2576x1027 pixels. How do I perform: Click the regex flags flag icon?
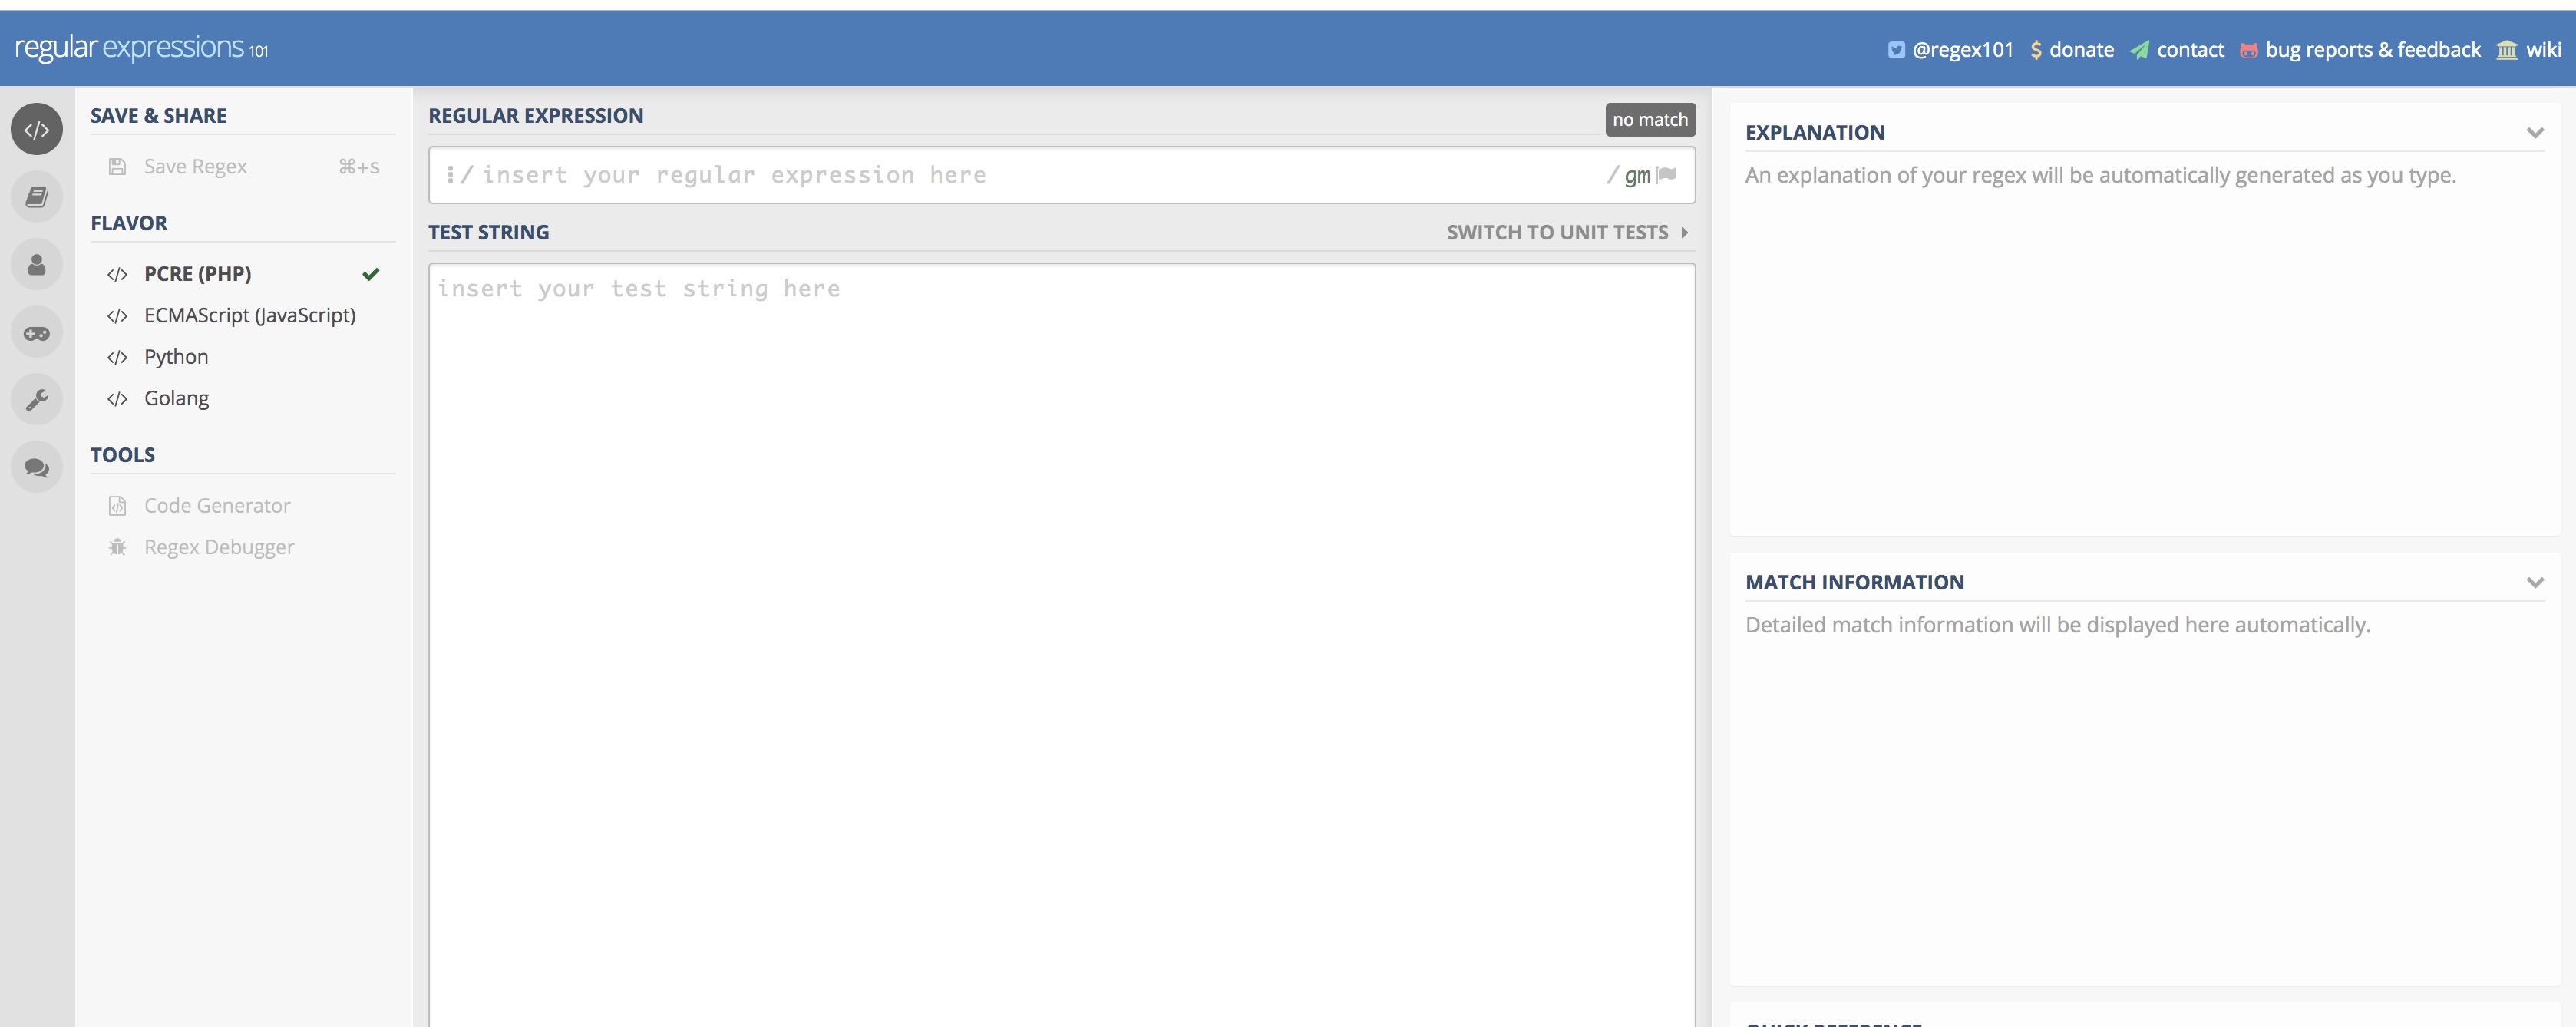click(x=1667, y=175)
